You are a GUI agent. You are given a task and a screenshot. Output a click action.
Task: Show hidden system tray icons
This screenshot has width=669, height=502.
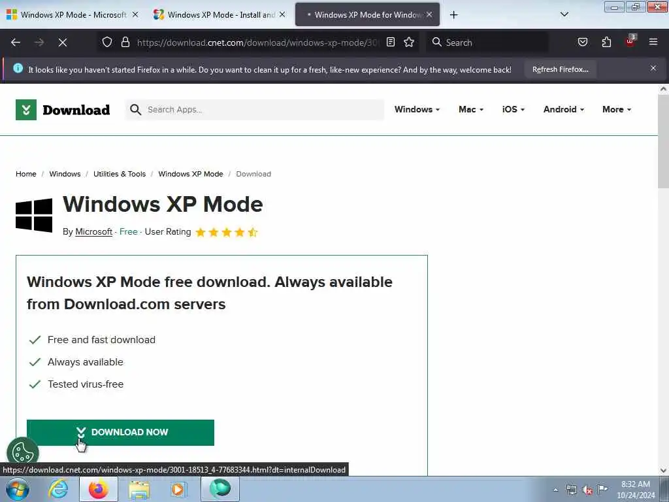pyautogui.click(x=555, y=490)
